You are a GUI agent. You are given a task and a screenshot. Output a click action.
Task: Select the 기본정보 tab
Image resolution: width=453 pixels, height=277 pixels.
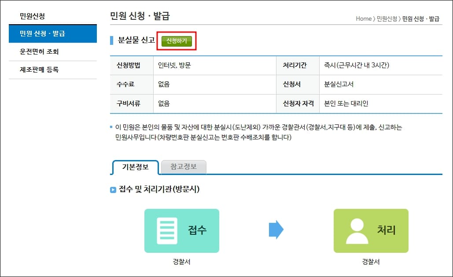[x=135, y=168]
